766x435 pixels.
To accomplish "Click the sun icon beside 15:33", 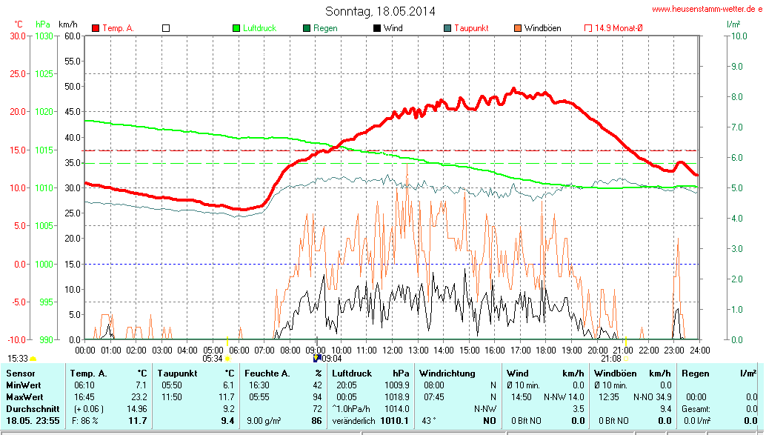I will [x=33, y=359].
